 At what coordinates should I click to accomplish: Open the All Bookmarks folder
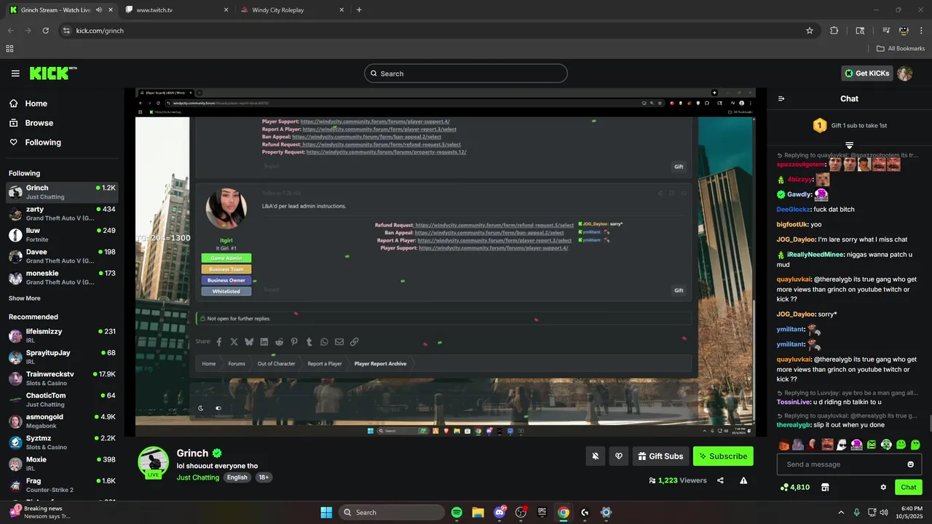(901, 49)
